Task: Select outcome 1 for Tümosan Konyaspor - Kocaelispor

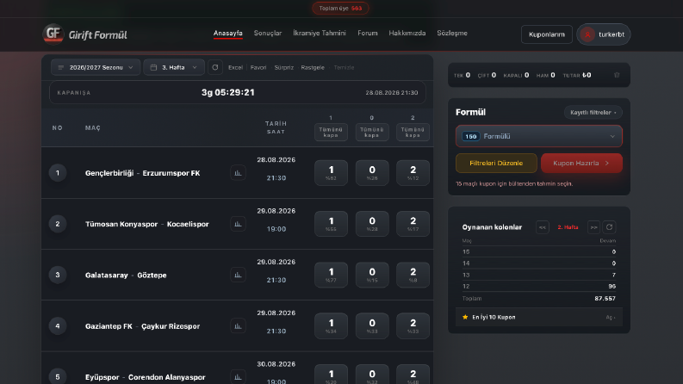Action: [x=331, y=224]
